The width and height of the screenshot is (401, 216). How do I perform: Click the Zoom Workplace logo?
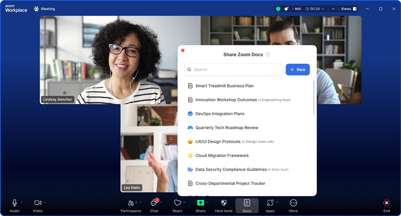pos(16,9)
